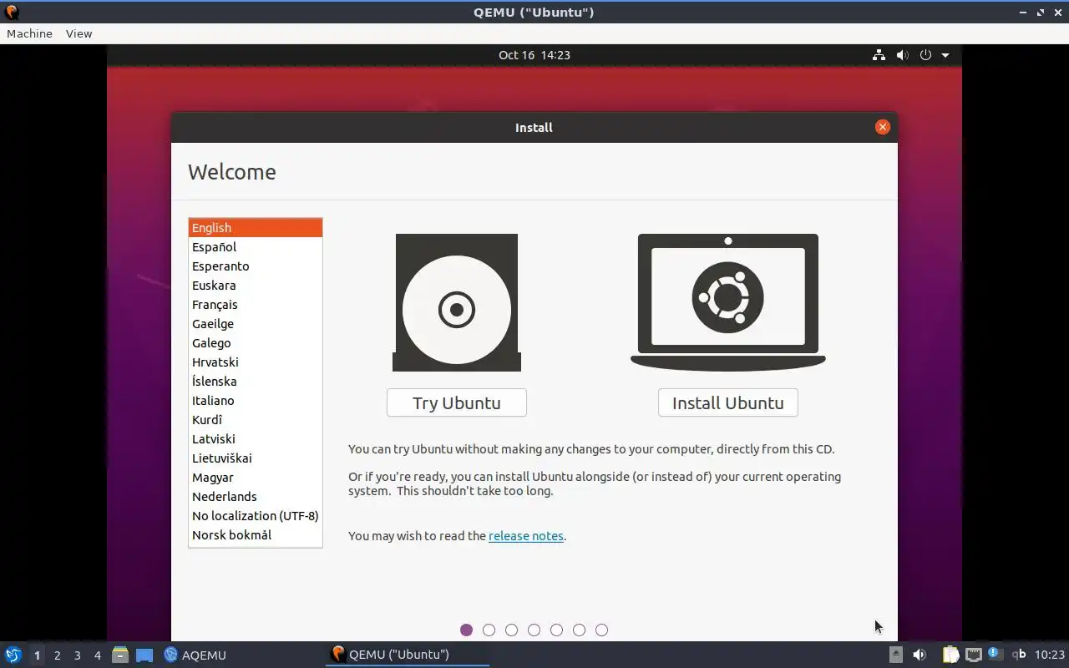This screenshot has width=1069, height=668.
Task: Click the Ubuntu network wired icon
Action: click(x=879, y=55)
